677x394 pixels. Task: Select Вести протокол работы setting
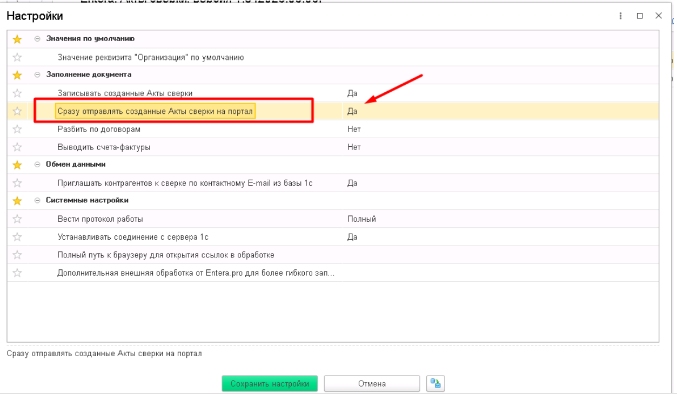(x=100, y=219)
